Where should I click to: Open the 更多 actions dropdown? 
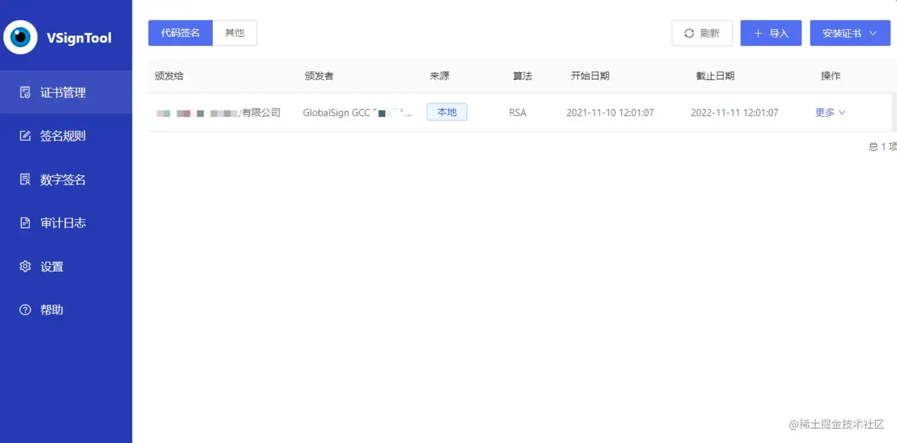tap(831, 112)
